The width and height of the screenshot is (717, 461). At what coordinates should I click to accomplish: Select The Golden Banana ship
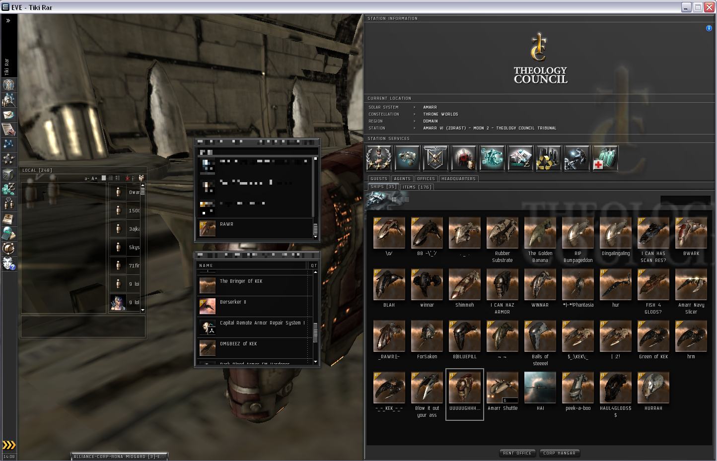click(540, 240)
